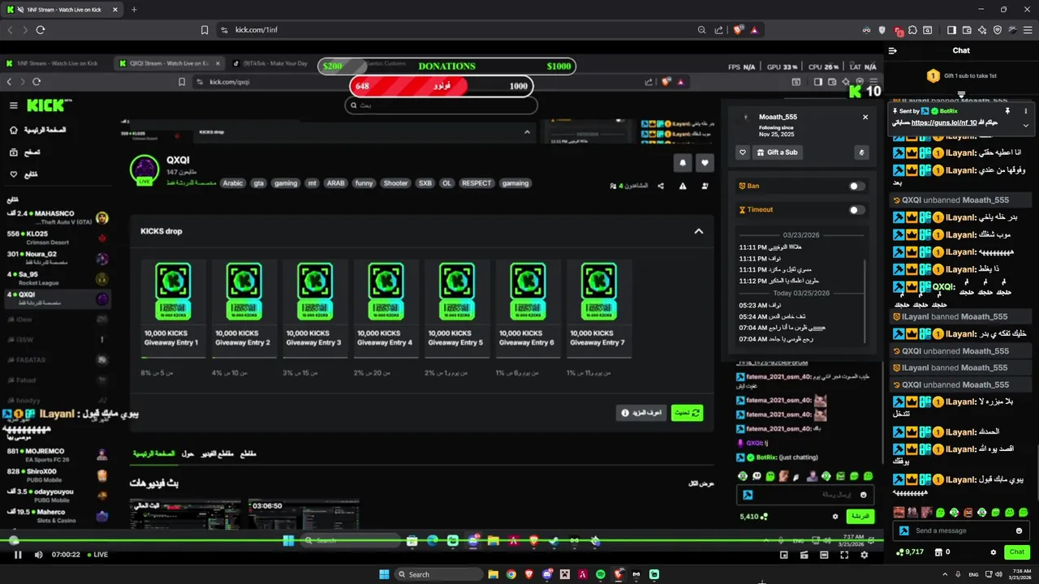Click notification bell on QXQI channel

pyautogui.click(x=683, y=162)
